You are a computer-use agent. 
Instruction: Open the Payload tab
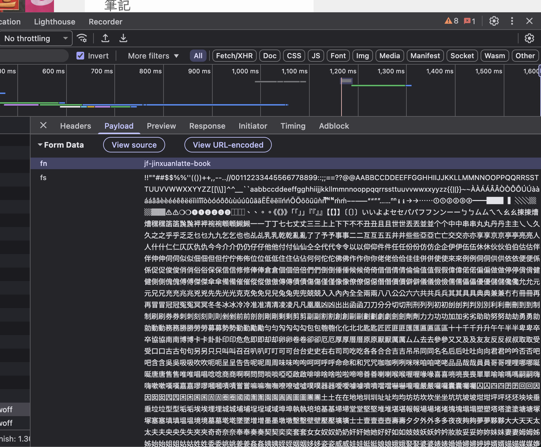pyautogui.click(x=119, y=126)
